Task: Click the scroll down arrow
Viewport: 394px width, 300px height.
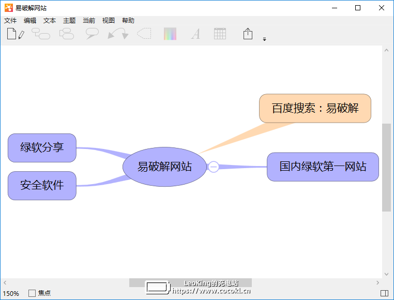Action: pos(386,274)
